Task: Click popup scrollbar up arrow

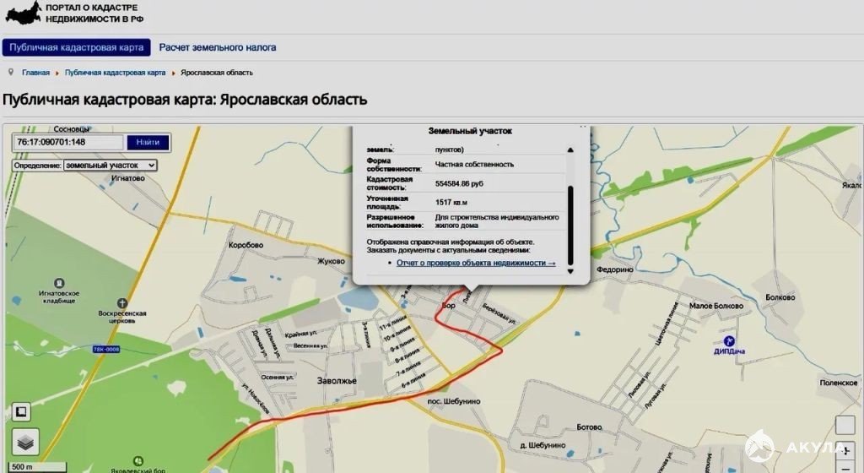Action: [x=570, y=150]
